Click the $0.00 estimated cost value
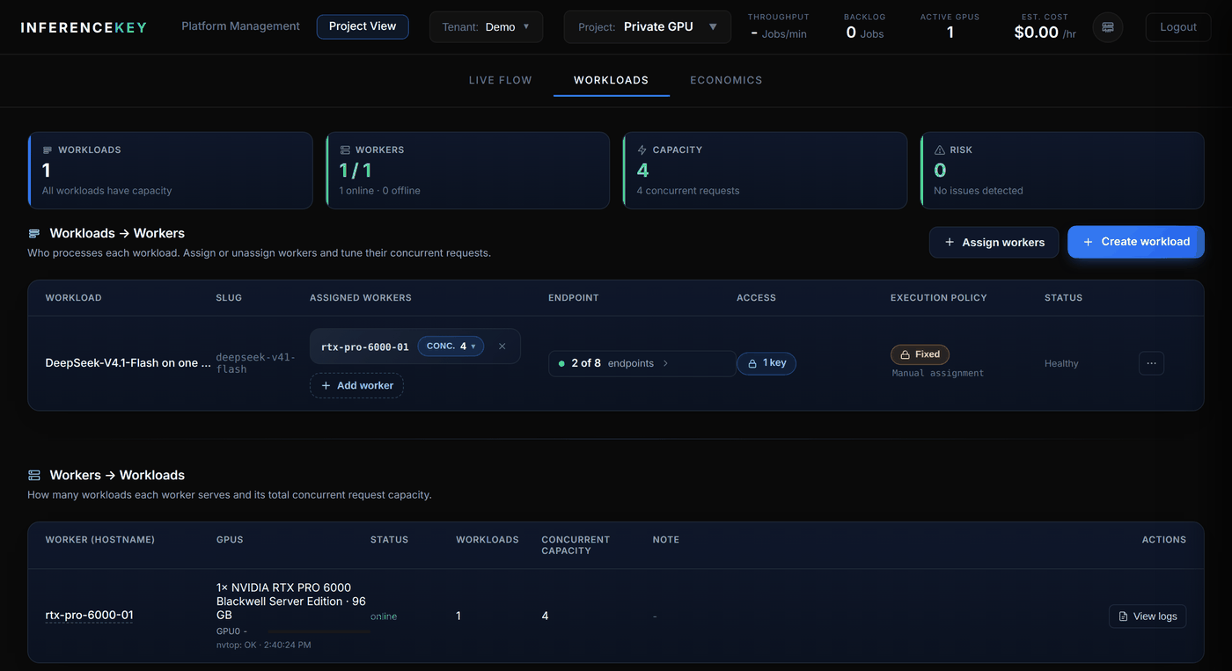The height and width of the screenshot is (671, 1232). [x=1037, y=33]
